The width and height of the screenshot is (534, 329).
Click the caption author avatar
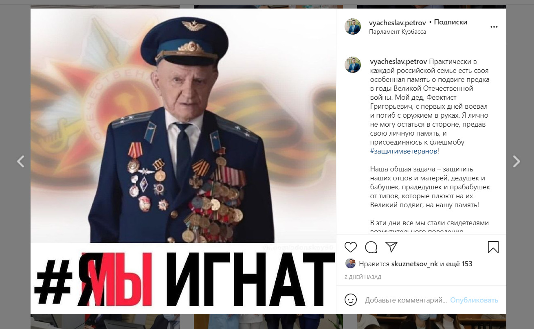(x=353, y=65)
